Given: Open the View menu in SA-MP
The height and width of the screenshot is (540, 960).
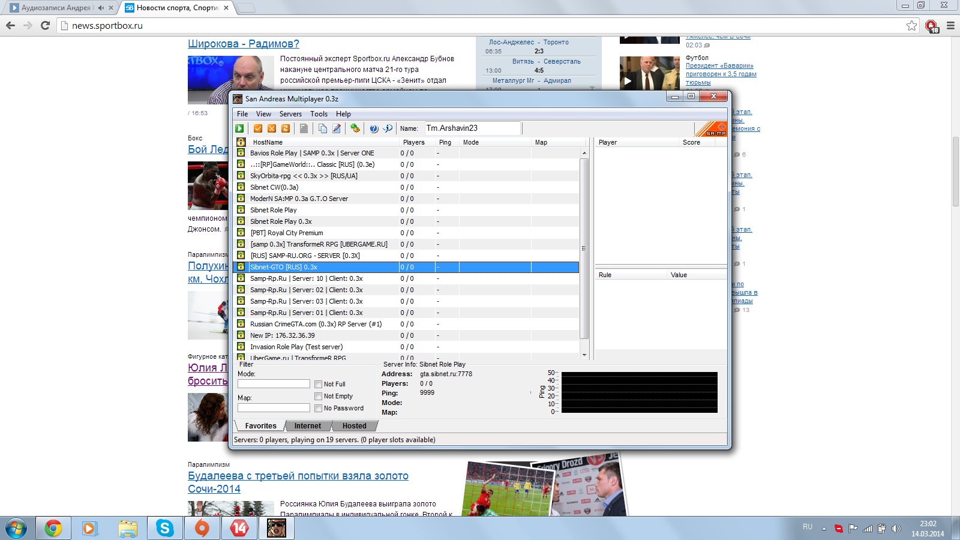Looking at the screenshot, I should pos(263,114).
